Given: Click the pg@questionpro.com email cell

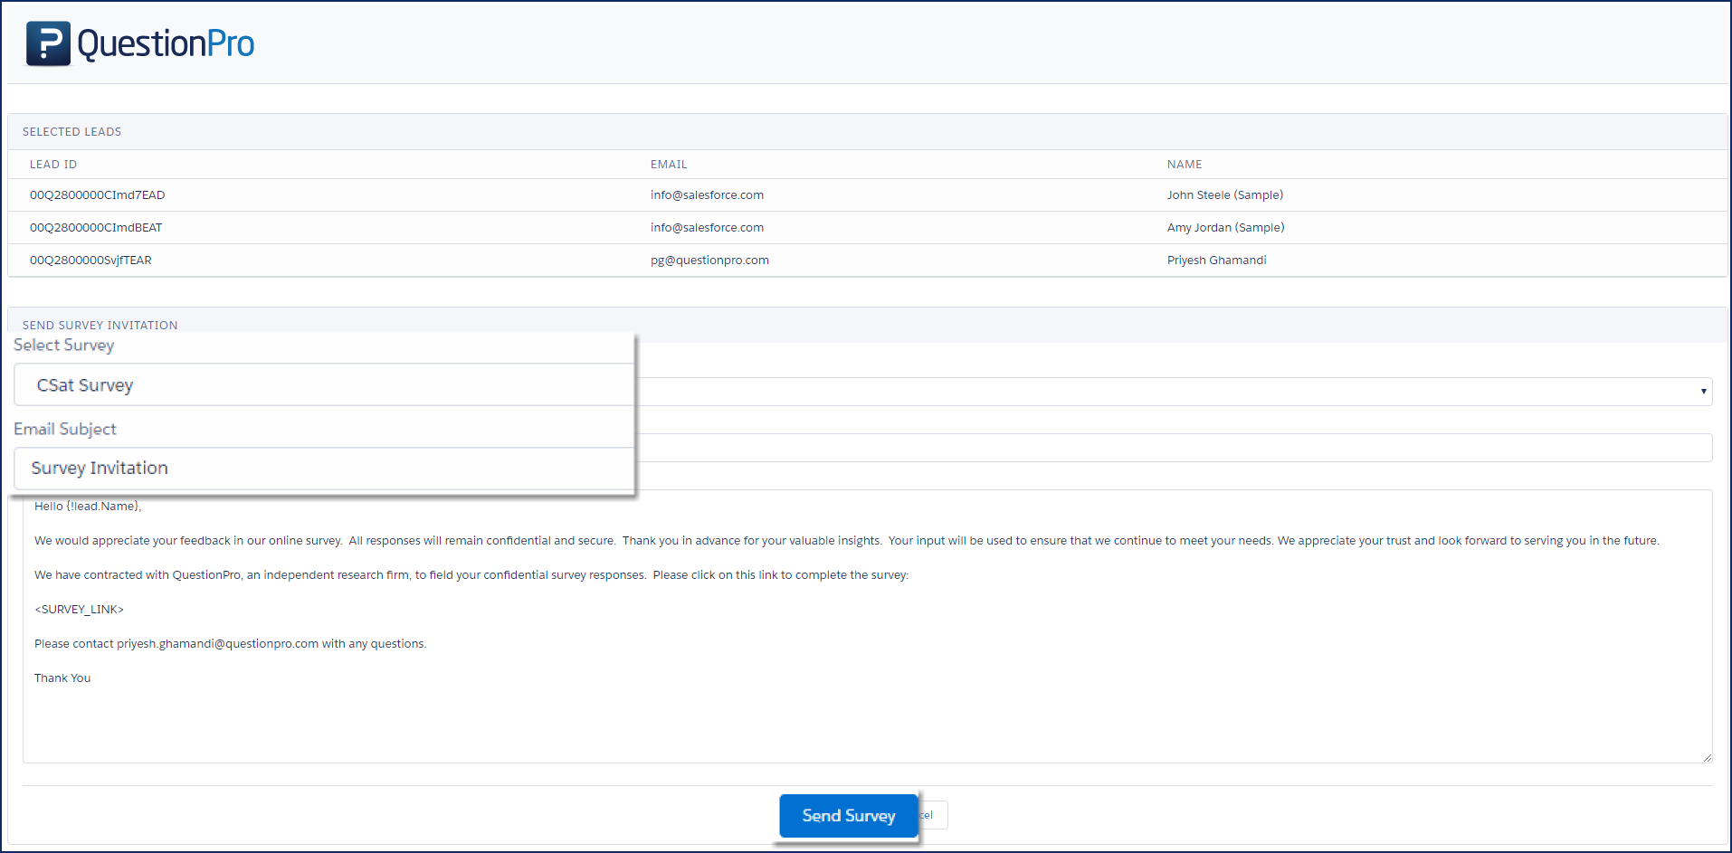Looking at the screenshot, I should [709, 261].
